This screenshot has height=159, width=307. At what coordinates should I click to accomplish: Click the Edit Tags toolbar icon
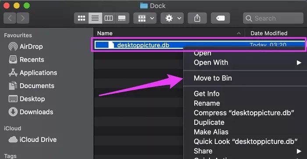tap(221, 18)
